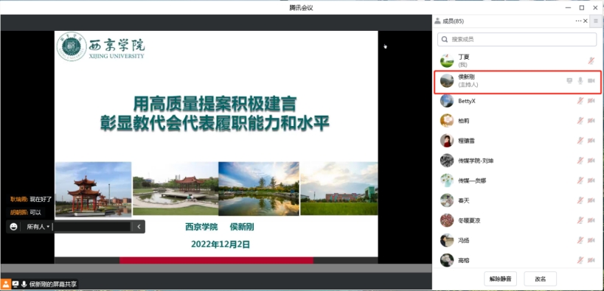Viewport: 604px width, 291px height.
Task: Click the magnifier icon in member search
Action: coord(445,39)
